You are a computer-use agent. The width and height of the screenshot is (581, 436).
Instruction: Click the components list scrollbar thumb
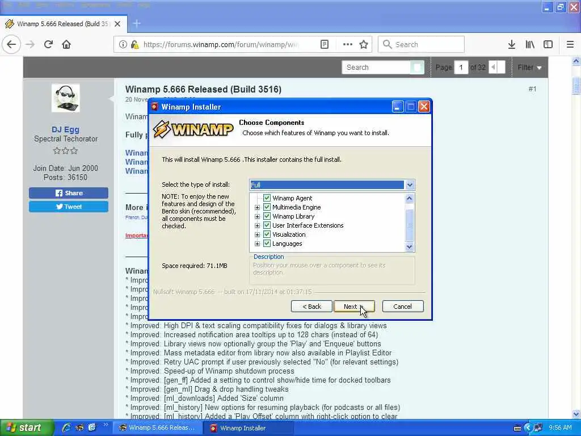(x=410, y=225)
